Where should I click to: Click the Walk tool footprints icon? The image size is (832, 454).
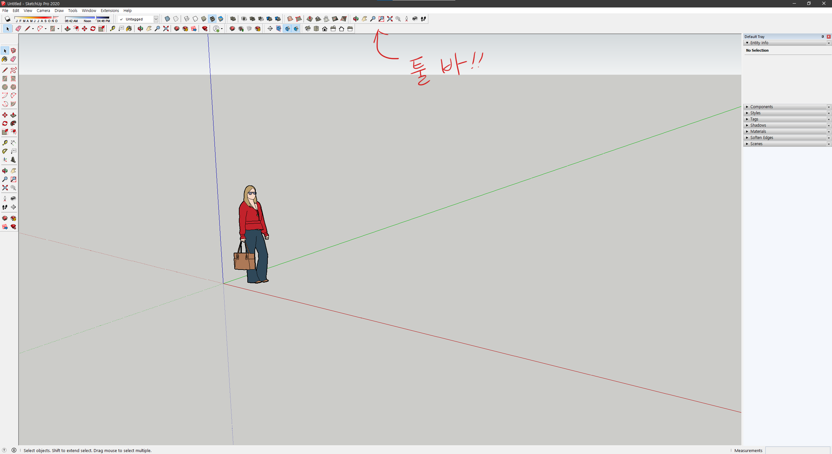point(5,207)
